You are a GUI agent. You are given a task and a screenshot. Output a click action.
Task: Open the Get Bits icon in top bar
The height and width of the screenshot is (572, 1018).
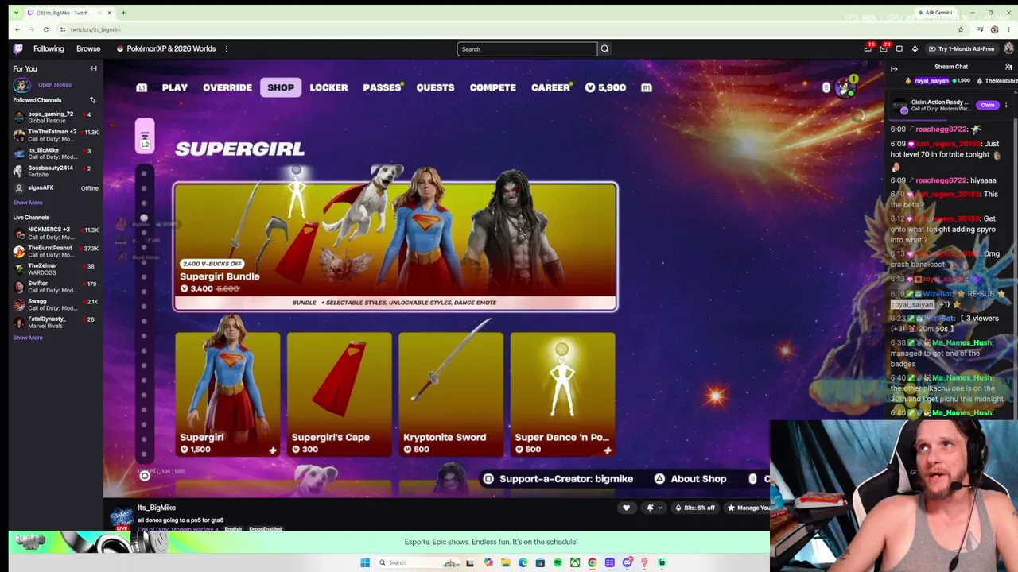(x=915, y=49)
